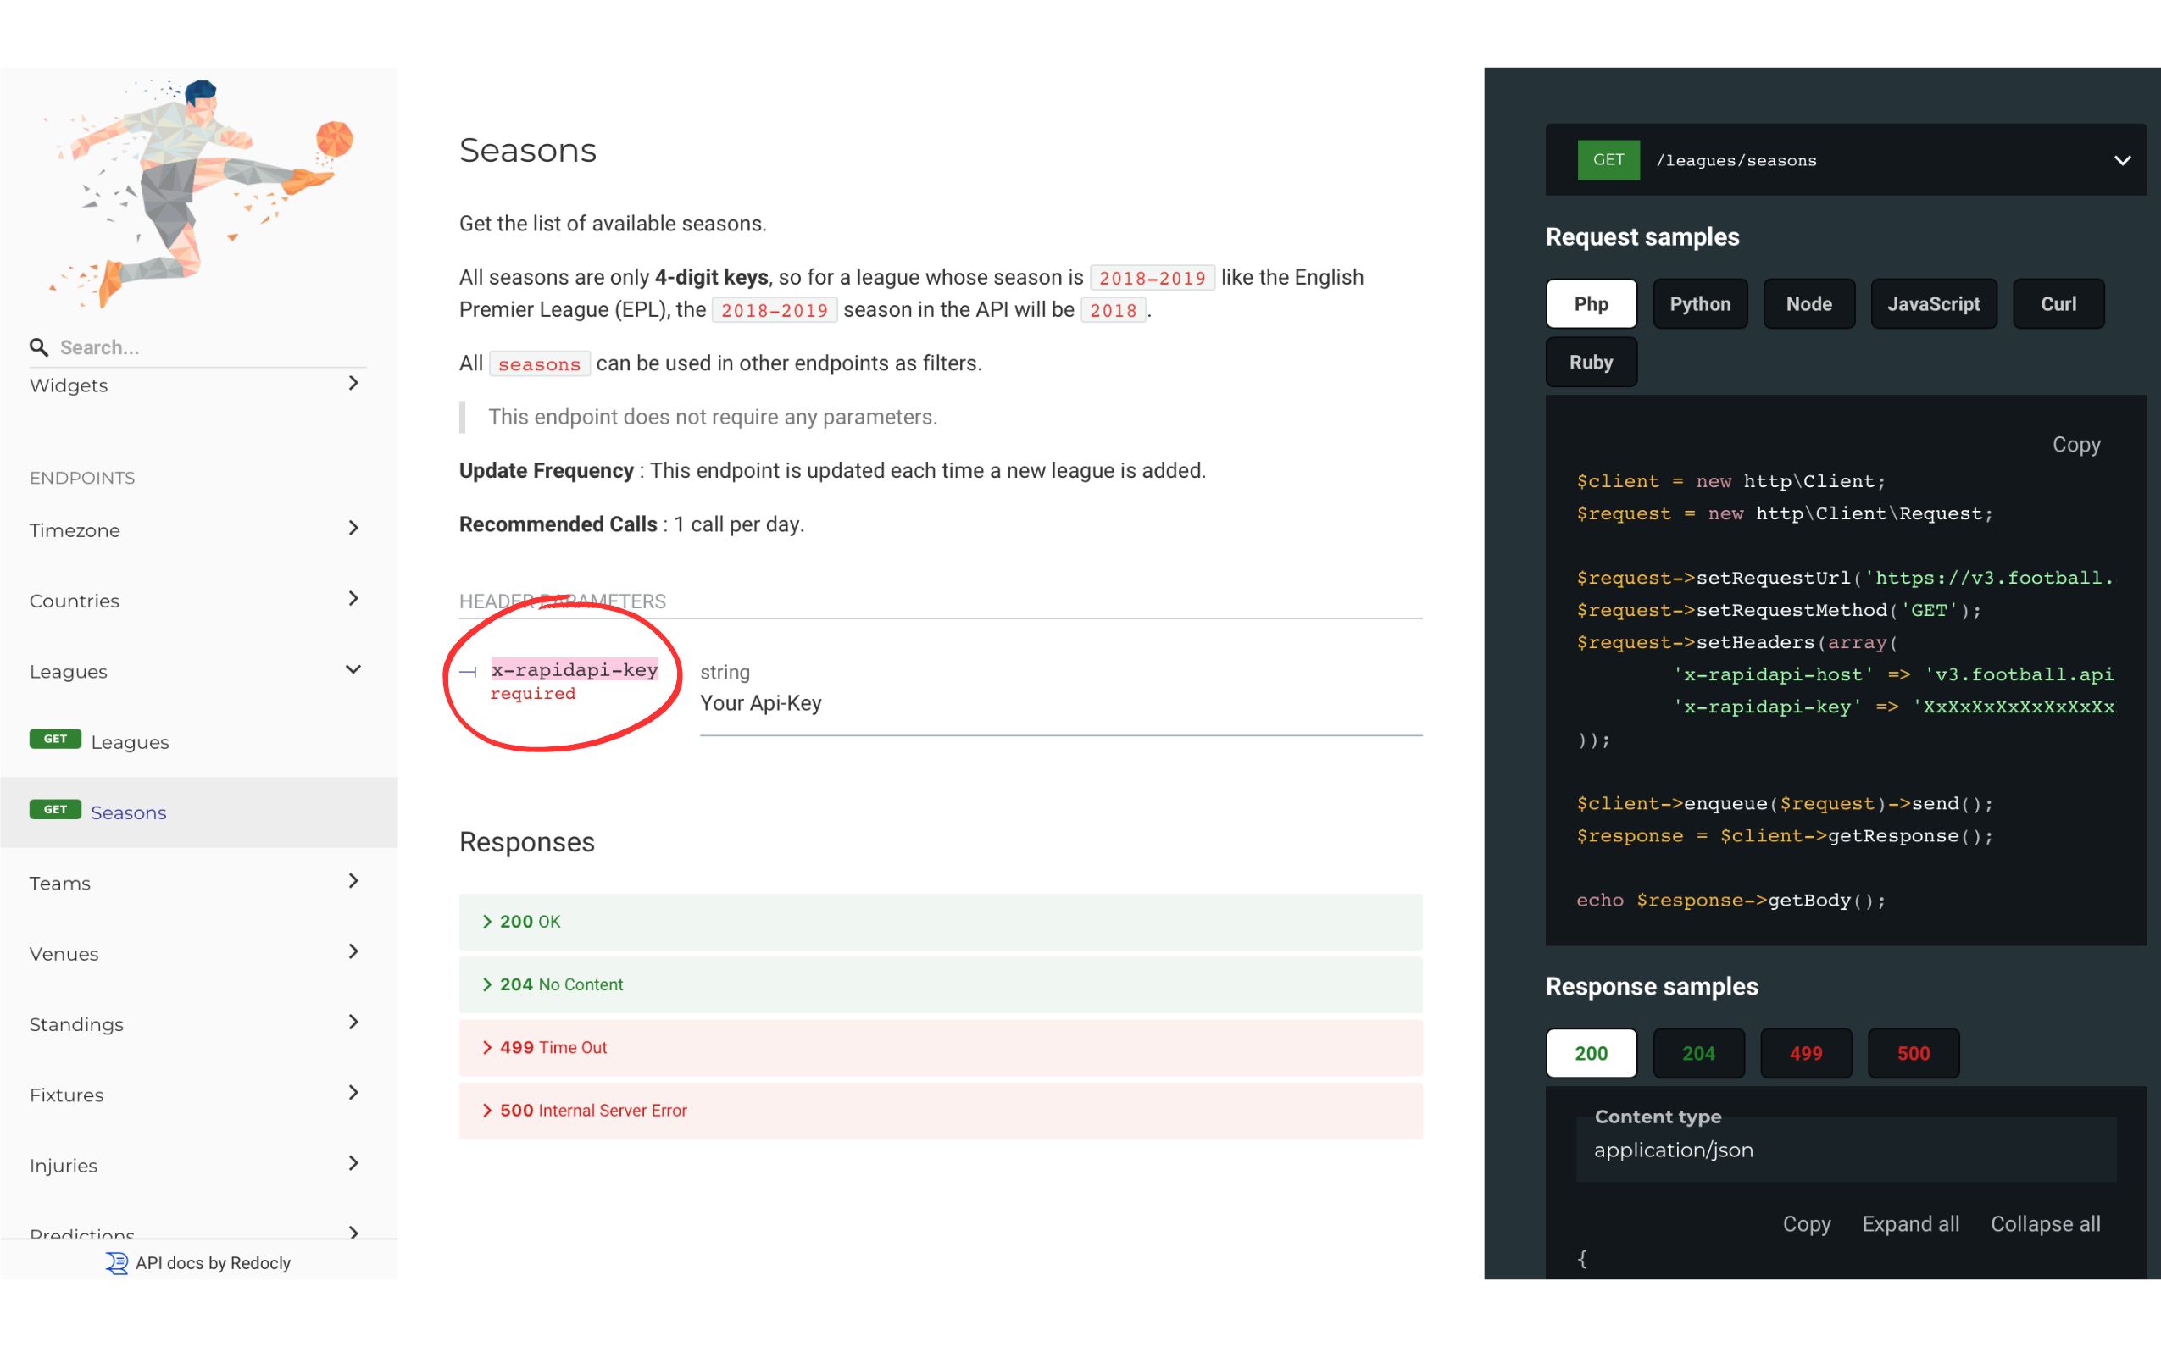Expand the Venues endpoint group
Image resolution: width=2161 pixels, height=1347 pixels.
(197, 953)
